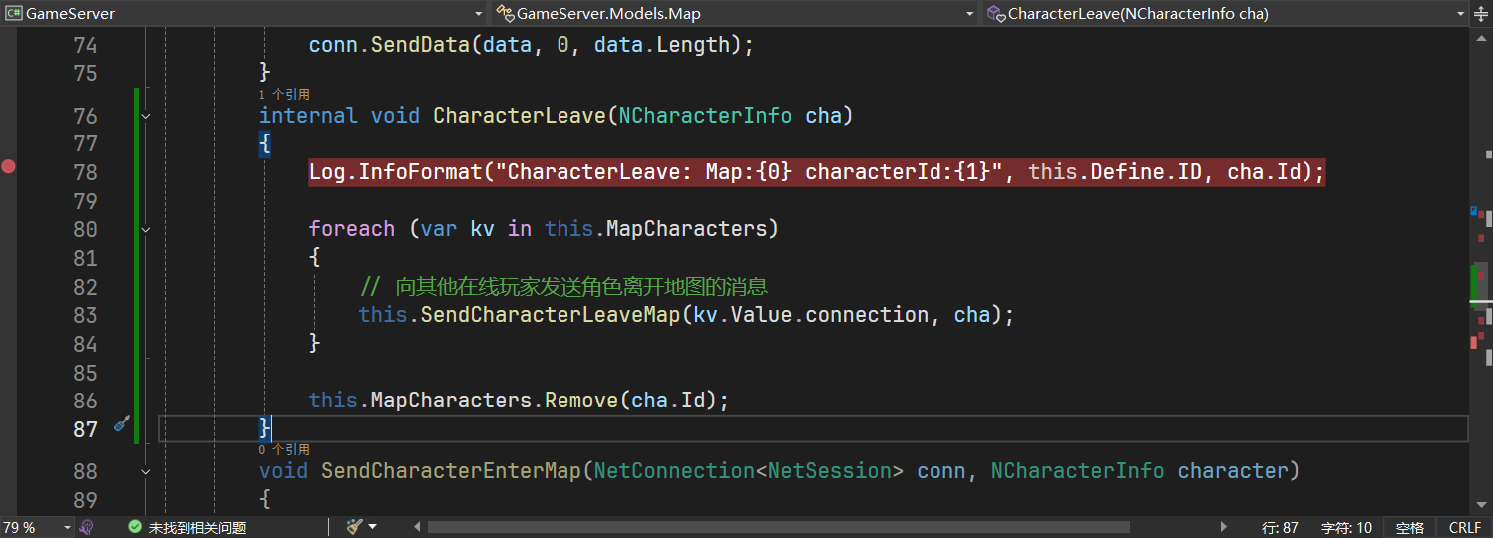Open the 79 % zoom level dropdown
The width and height of the screenshot is (1493, 538).
click(67, 528)
